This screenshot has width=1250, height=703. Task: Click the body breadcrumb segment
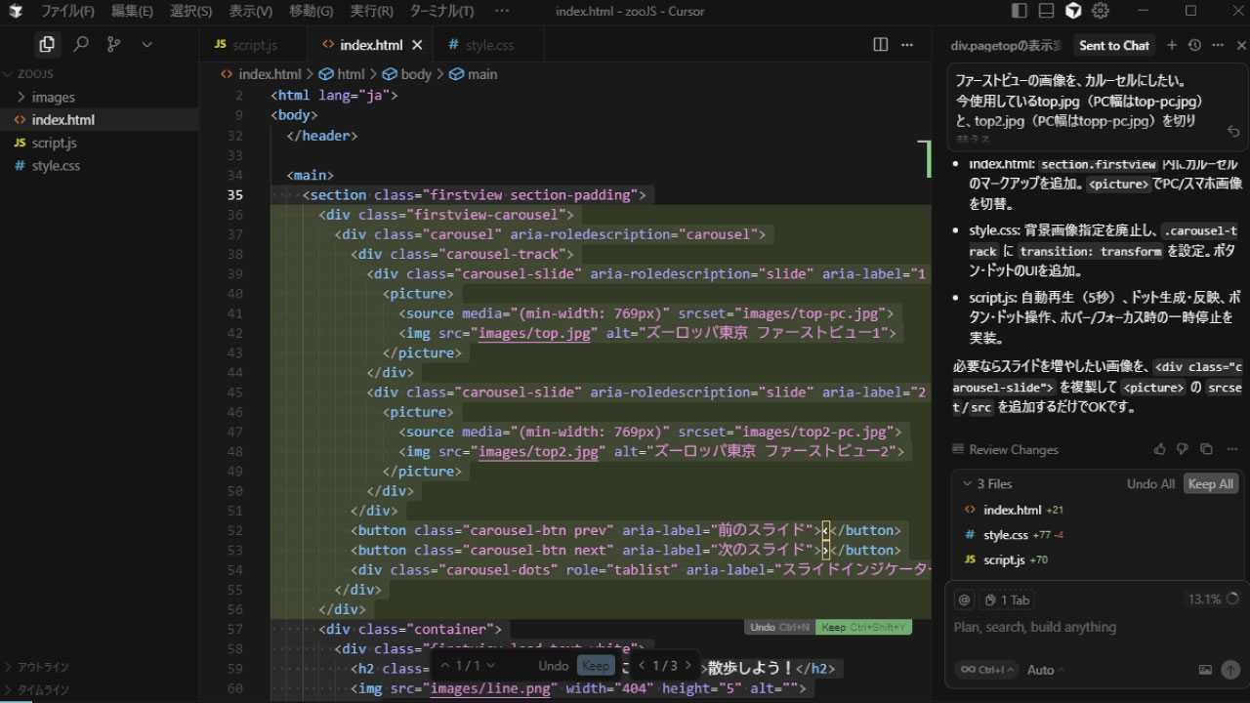(407, 74)
